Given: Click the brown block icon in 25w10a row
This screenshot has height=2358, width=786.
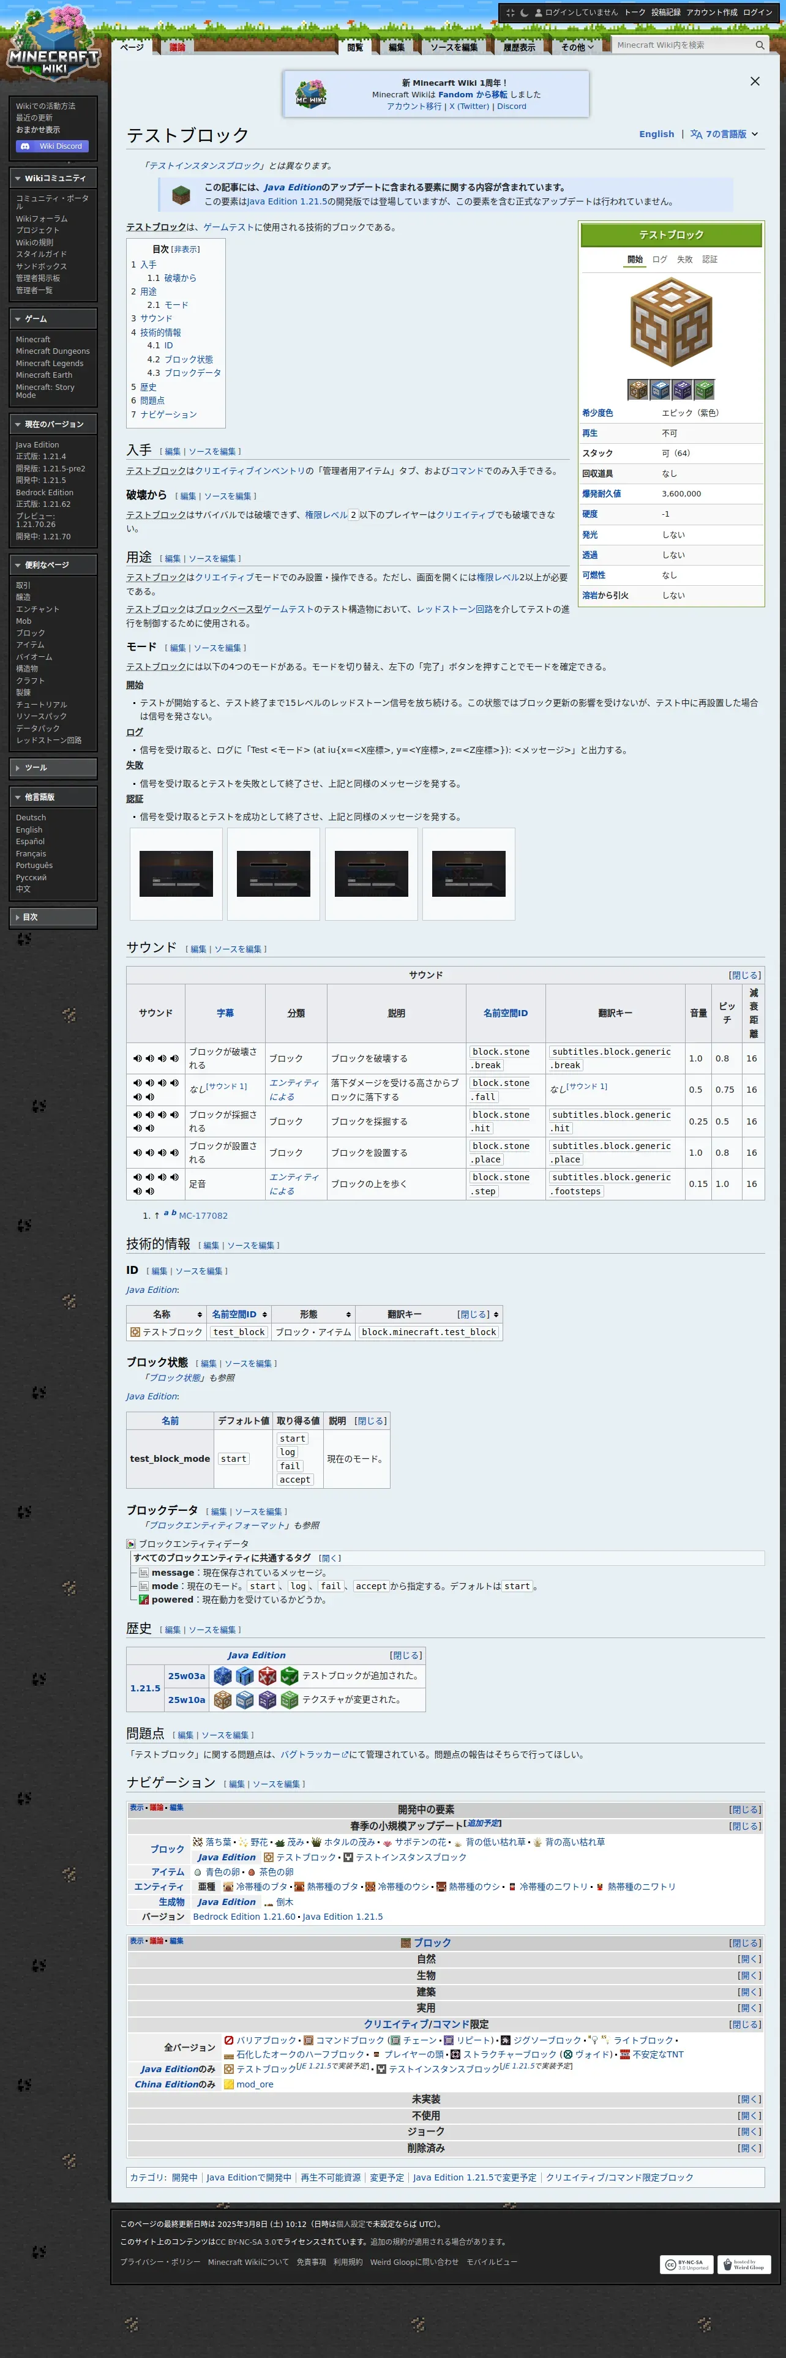Looking at the screenshot, I should pos(222,1699).
